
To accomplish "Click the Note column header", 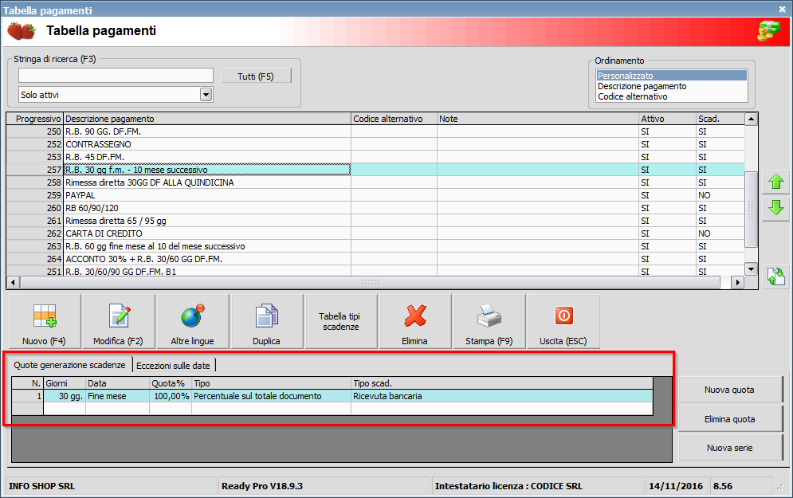I will (538, 119).
